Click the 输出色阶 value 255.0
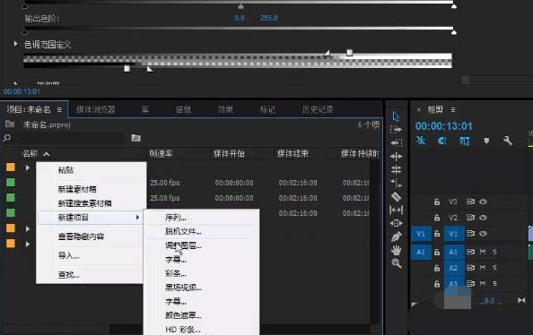533x335 pixels. click(x=268, y=18)
